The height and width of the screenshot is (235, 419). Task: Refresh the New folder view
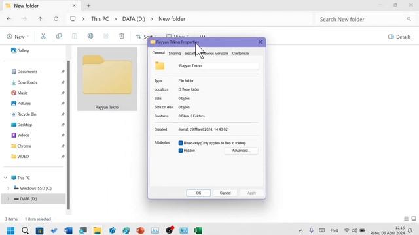point(56,19)
